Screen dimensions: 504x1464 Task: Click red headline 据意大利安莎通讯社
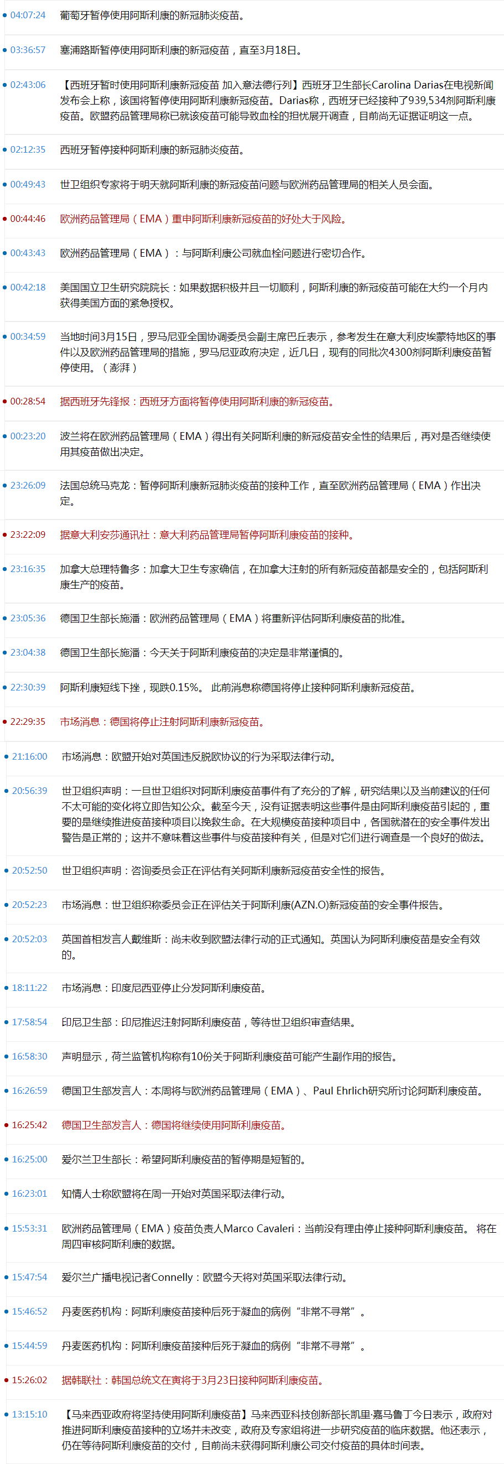pos(207,535)
